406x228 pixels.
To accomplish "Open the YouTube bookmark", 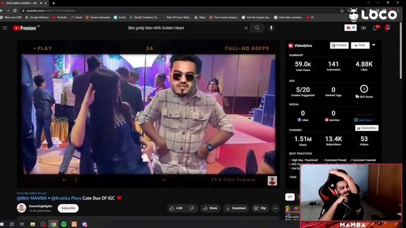I will click(60, 17).
